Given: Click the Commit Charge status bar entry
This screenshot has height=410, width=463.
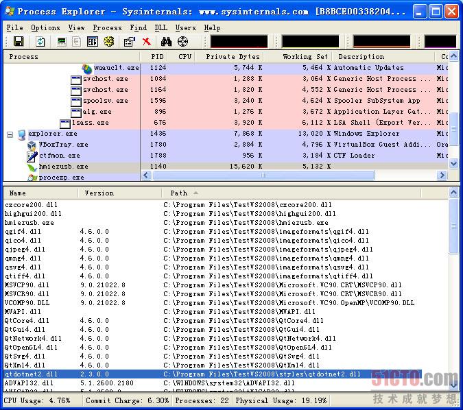Looking at the screenshot, I should tap(128, 401).
